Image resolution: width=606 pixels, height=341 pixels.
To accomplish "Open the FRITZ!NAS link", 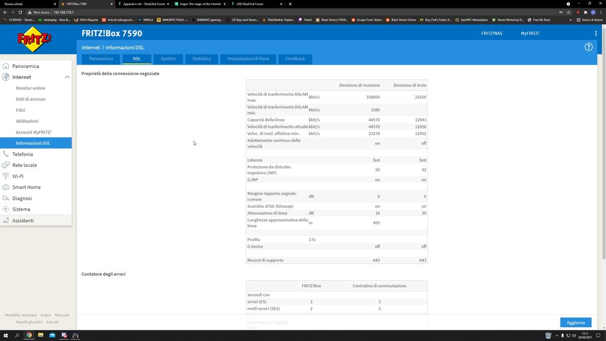I will point(492,33).
